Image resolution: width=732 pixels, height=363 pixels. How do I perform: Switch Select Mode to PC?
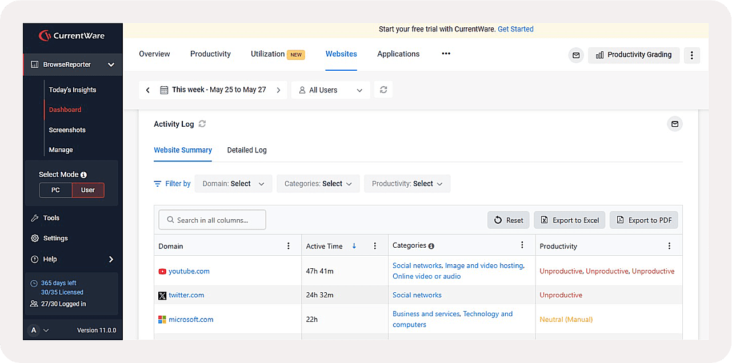[55, 190]
